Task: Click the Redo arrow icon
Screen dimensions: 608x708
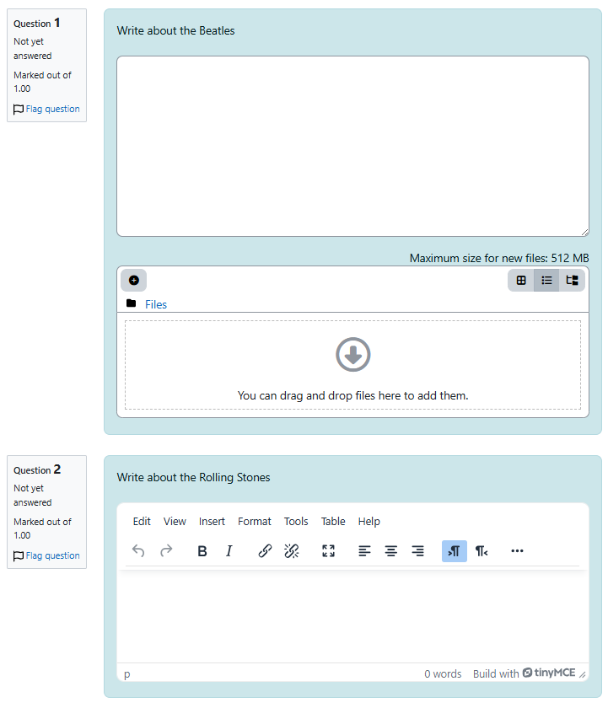Action: pos(166,551)
